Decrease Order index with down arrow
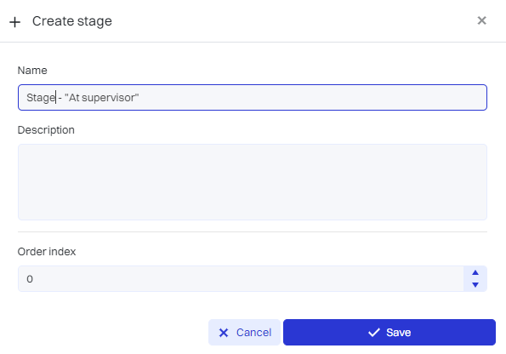The height and width of the screenshot is (354, 506). coord(475,284)
